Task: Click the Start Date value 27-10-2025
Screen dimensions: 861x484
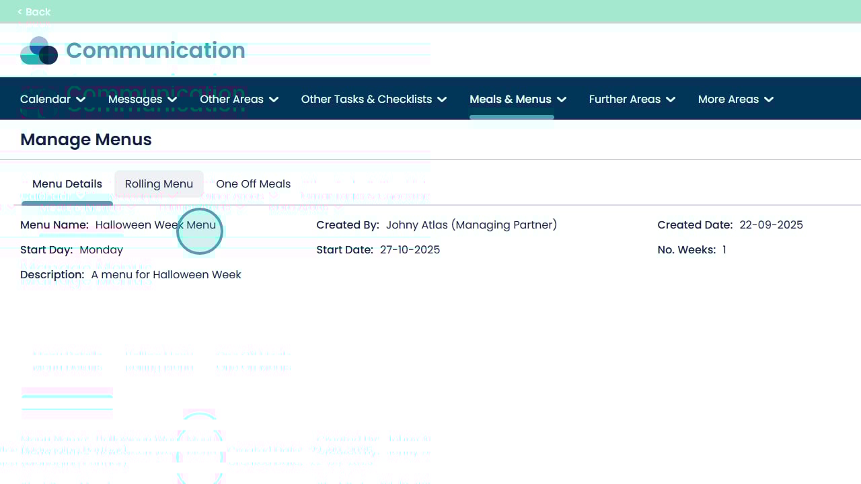Action: pyautogui.click(x=410, y=250)
